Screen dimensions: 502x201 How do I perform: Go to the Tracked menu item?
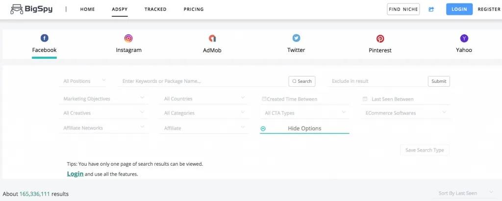click(155, 9)
